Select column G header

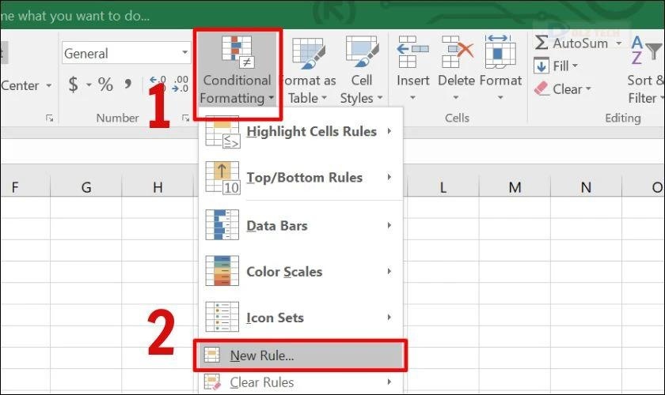pos(86,186)
